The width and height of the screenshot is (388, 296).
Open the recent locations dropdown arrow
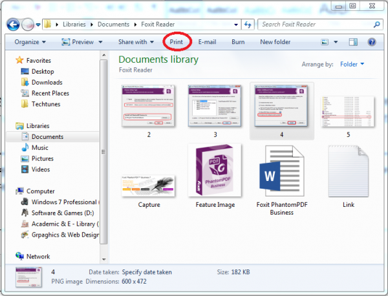point(38,25)
